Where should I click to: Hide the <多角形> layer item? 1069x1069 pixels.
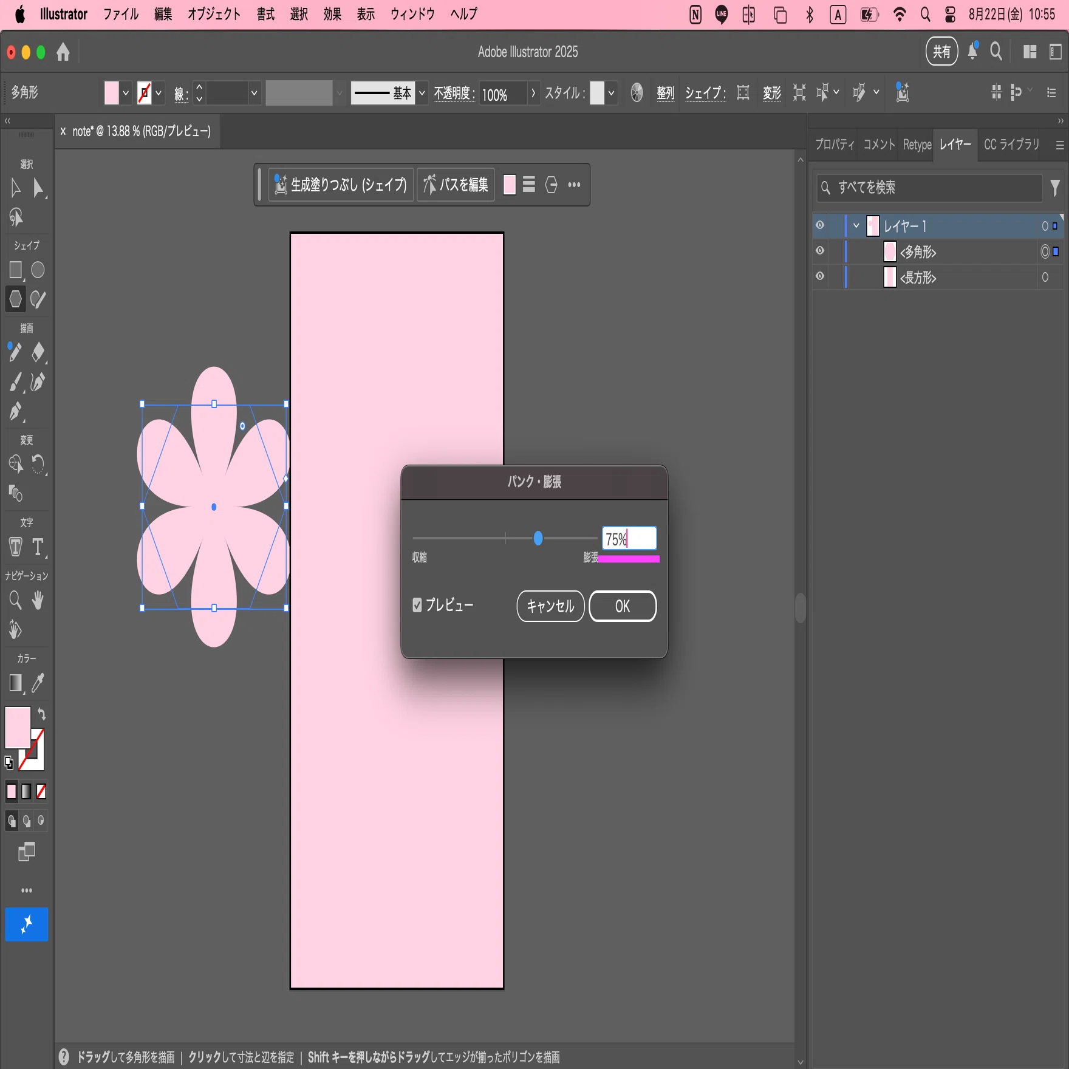(x=820, y=251)
